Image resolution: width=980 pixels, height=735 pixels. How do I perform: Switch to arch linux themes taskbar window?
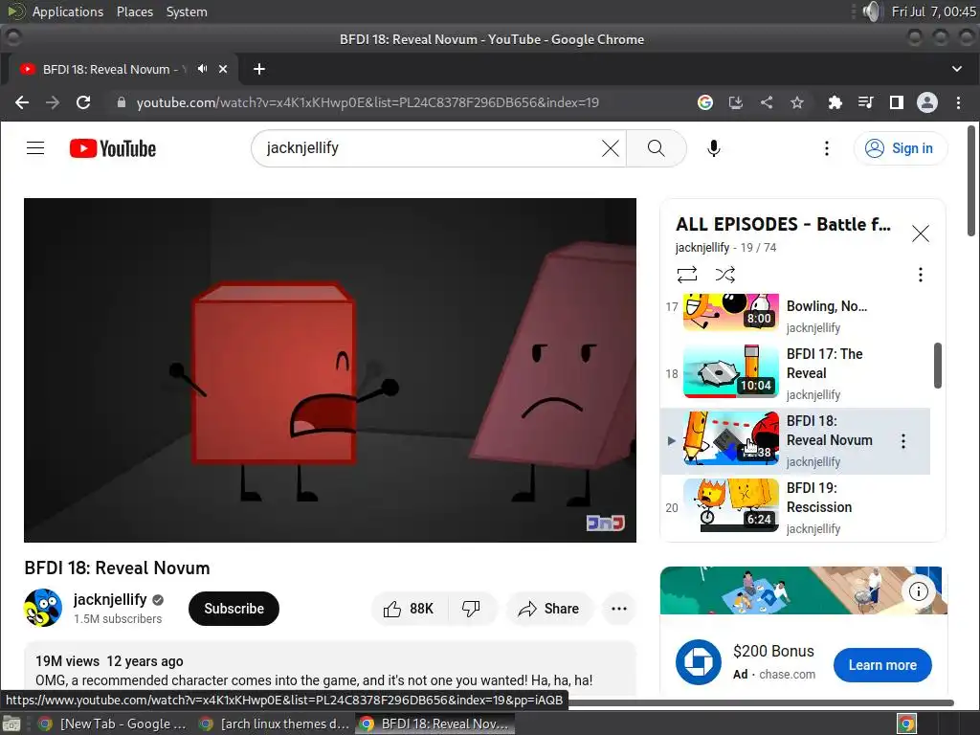[x=274, y=724]
